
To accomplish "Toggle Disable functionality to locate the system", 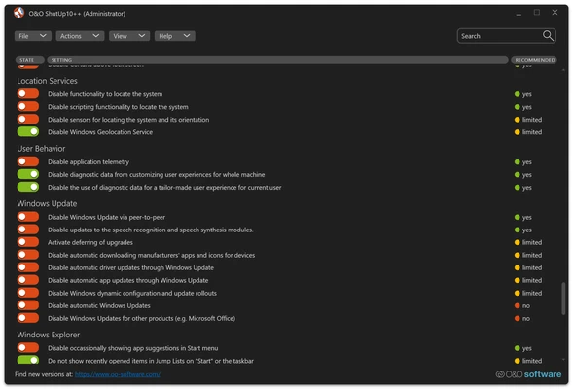I will tap(28, 94).
